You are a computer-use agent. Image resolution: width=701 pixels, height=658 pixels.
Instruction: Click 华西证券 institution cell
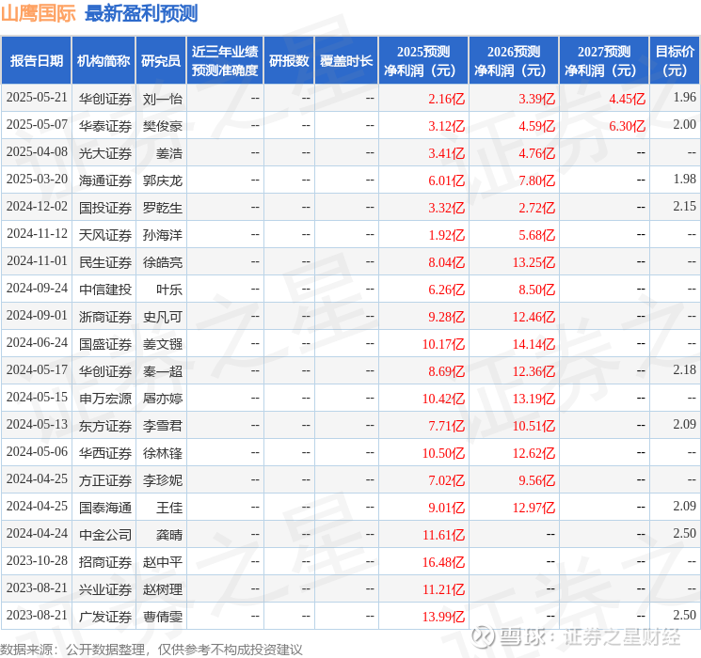tap(105, 453)
